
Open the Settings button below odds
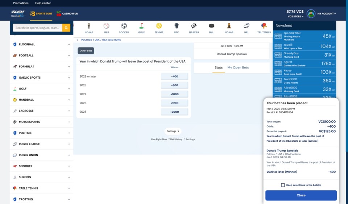pyautogui.click(x=173, y=131)
